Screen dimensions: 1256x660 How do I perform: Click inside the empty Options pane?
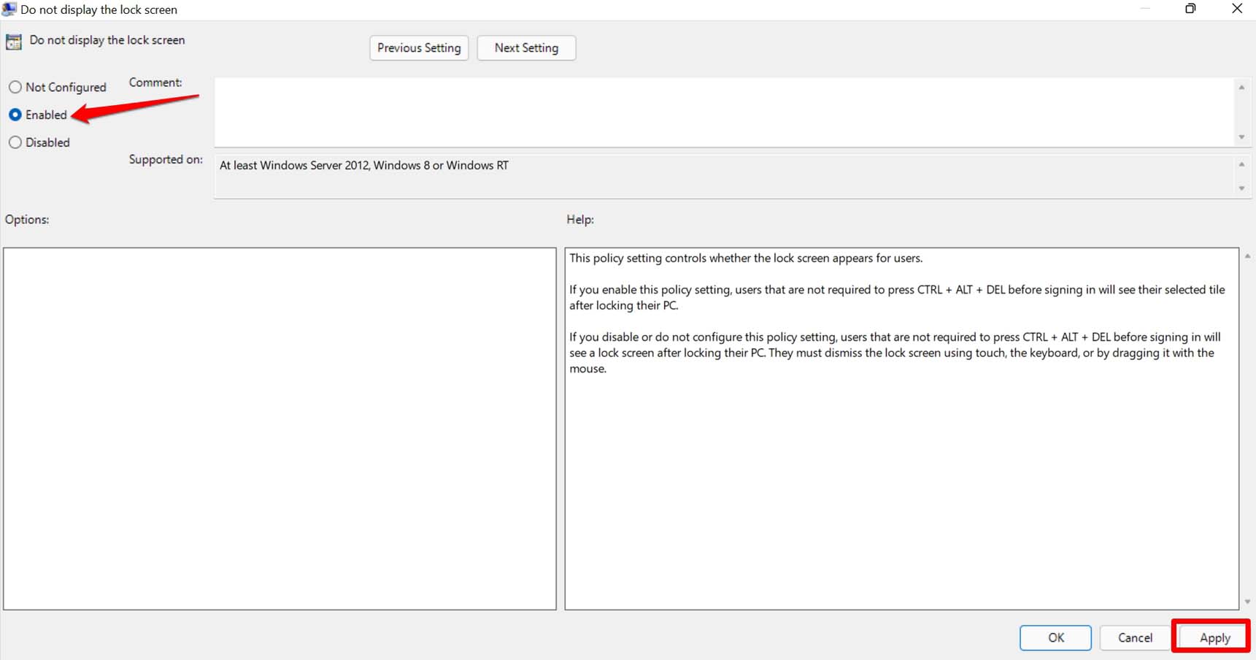coord(280,429)
